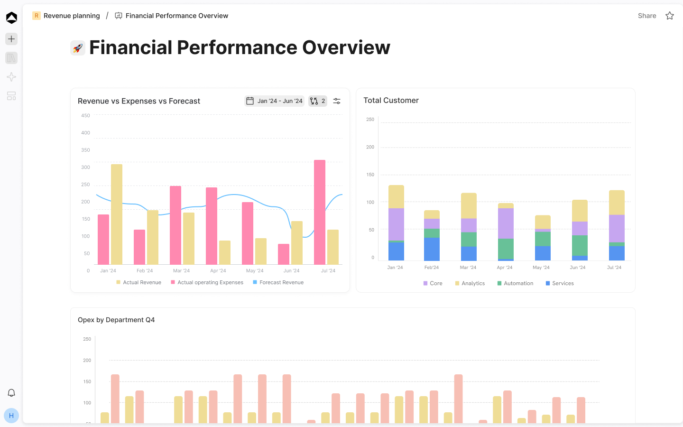Go to Revenue planning breadcrumb
This screenshot has height=427, width=683.
pyautogui.click(x=72, y=16)
